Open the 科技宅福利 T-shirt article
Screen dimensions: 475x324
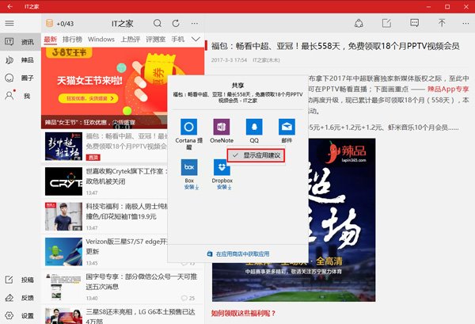[106, 216]
